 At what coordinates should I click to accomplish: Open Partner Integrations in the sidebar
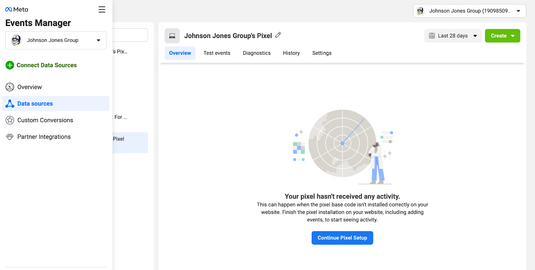[x=56, y=137]
